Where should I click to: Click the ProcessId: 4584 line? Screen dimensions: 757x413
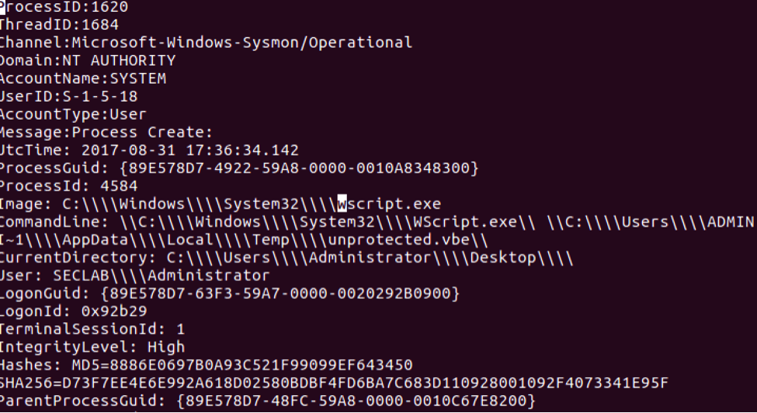68,186
